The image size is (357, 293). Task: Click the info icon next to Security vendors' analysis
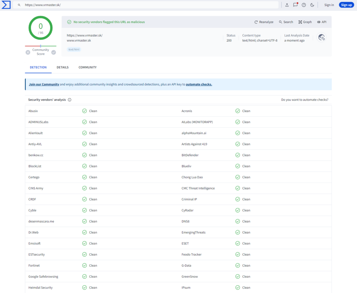[70, 100]
